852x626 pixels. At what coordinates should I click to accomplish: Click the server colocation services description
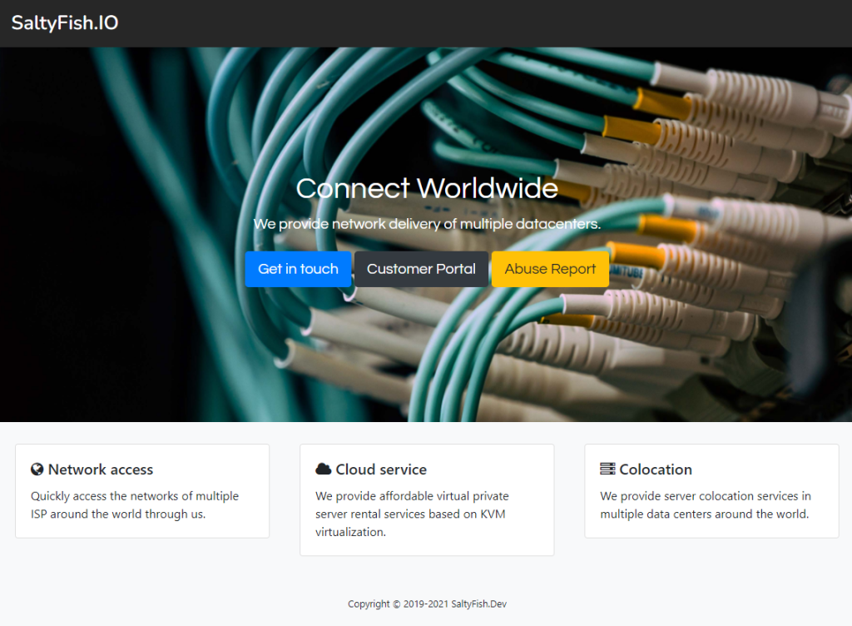(706, 504)
